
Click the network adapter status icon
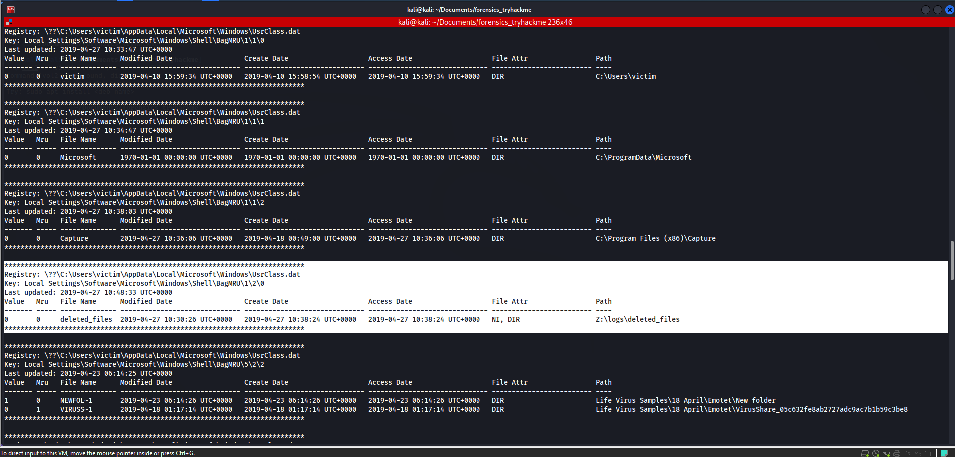point(886,453)
